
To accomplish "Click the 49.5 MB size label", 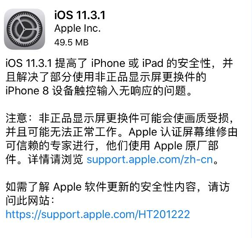I will tap(72, 43).
